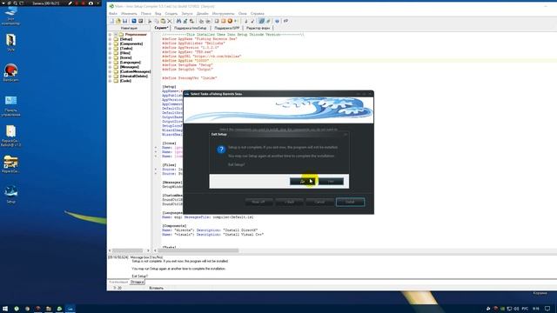The width and height of the screenshot is (557, 313).
Task: Select the Style desktop icon
Action: pyautogui.click(x=10, y=43)
